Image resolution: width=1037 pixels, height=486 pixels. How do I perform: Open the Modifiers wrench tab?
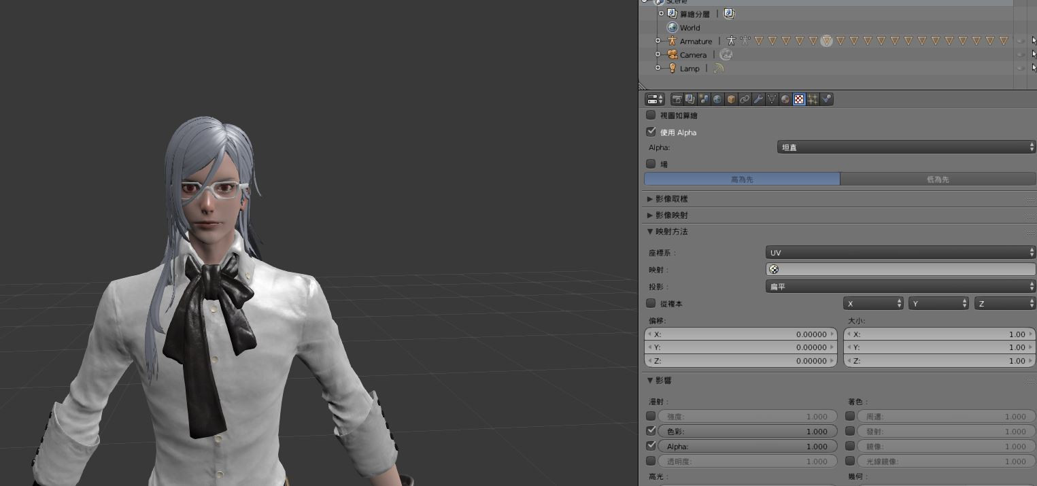[x=758, y=99]
